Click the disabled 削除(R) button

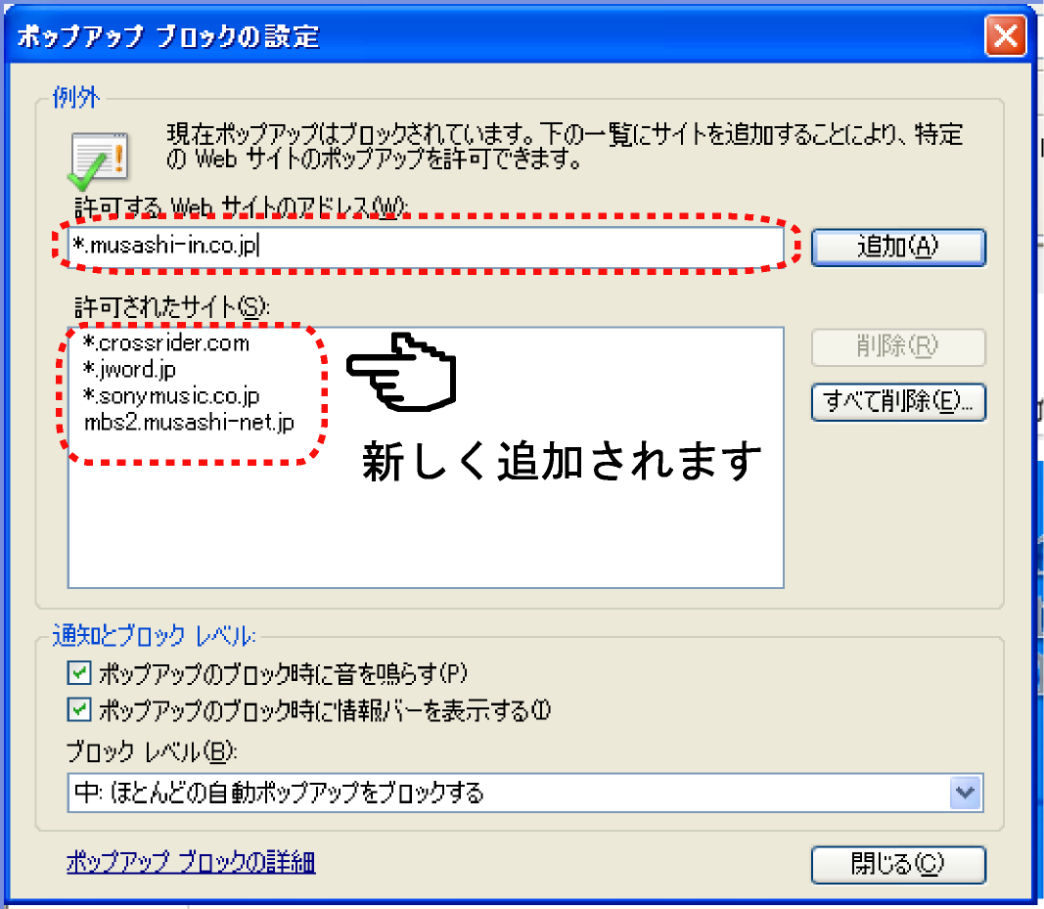pos(898,346)
